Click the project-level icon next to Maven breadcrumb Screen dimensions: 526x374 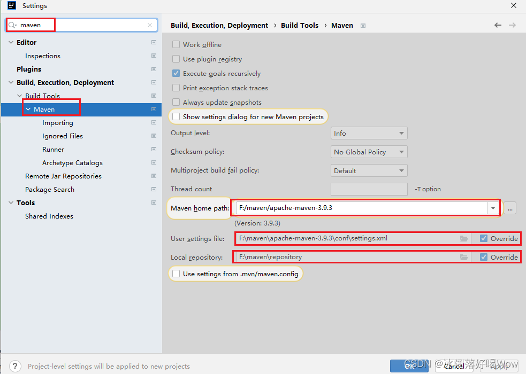363,26
